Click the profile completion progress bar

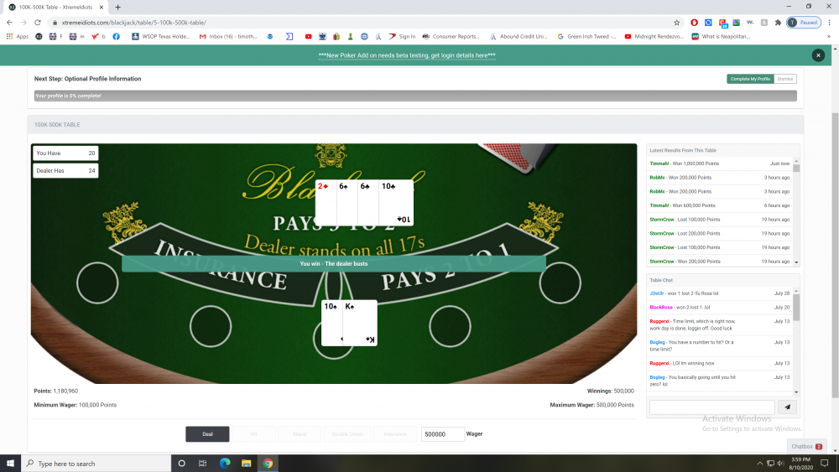415,96
